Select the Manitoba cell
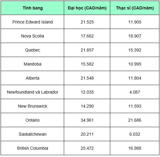 32,64
